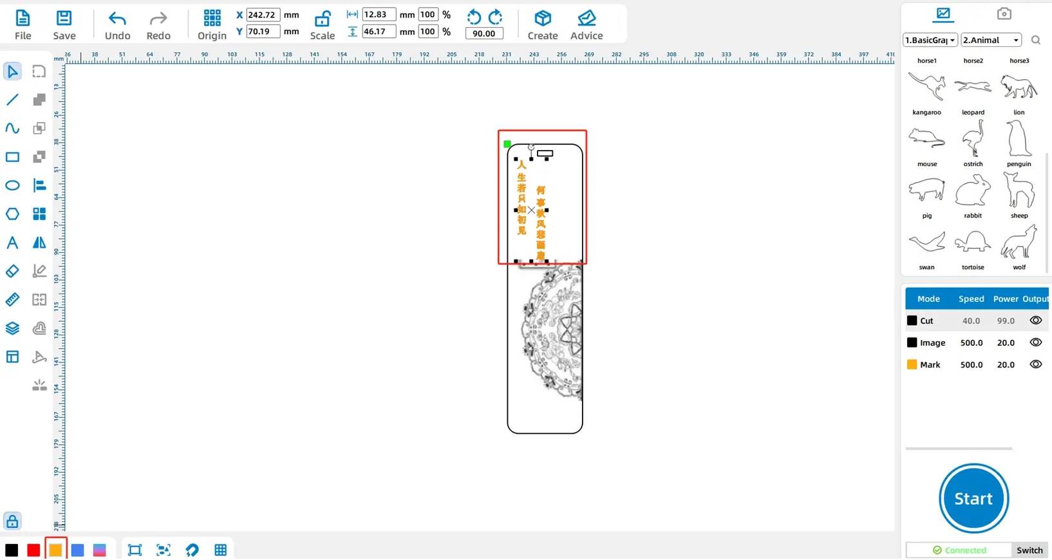Toggle the Mark layer eye icon

pyautogui.click(x=1035, y=364)
